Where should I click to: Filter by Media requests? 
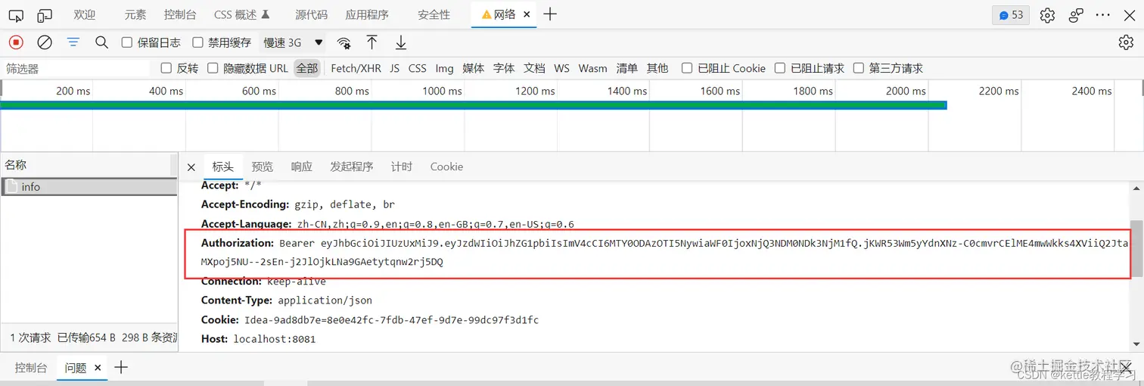coord(474,68)
